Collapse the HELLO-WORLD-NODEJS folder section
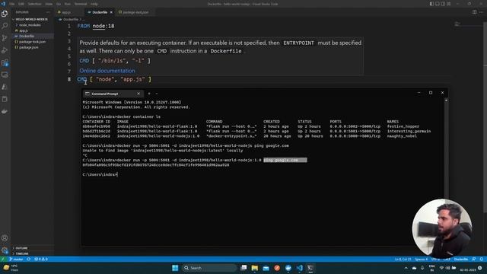 (32, 19)
